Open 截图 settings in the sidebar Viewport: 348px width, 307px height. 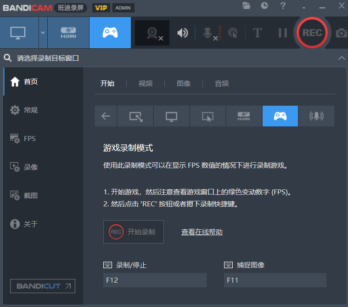[43, 195]
